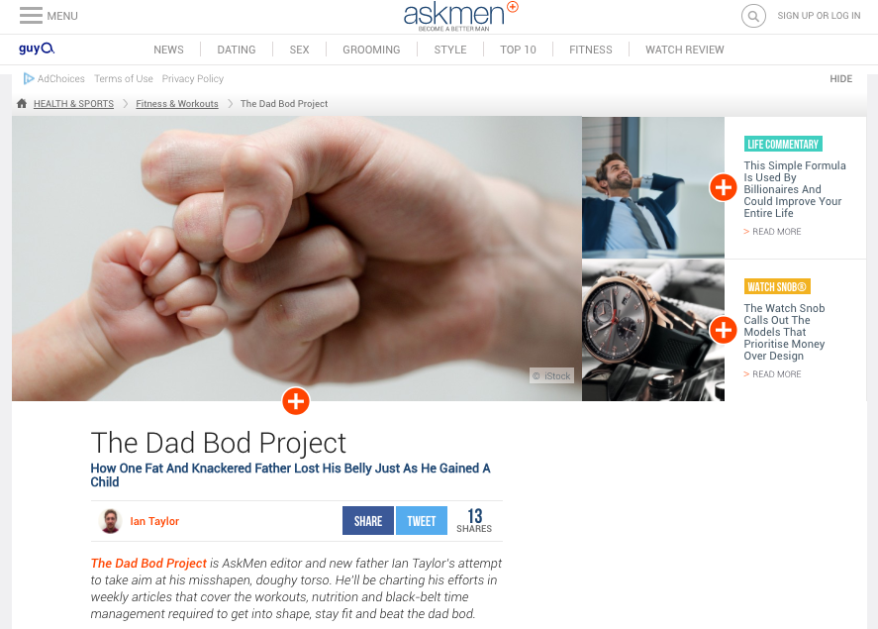Click the TWEET button
878x629 pixels.
coord(421,521)
